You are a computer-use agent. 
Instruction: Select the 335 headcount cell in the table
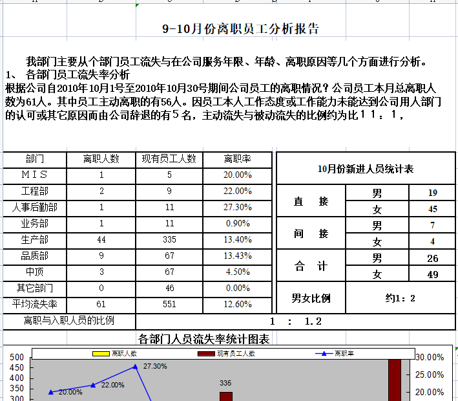(x=169, y=241)
